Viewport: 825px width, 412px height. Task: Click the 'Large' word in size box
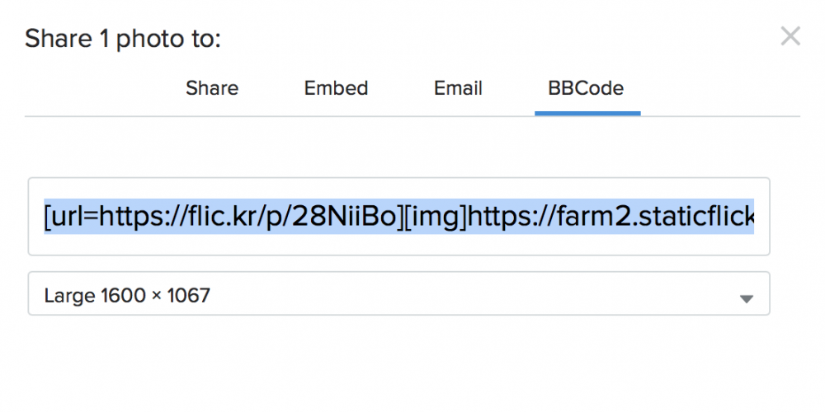(x=70, y=295)
